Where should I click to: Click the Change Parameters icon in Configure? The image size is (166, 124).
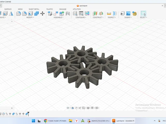pos(75,13)
